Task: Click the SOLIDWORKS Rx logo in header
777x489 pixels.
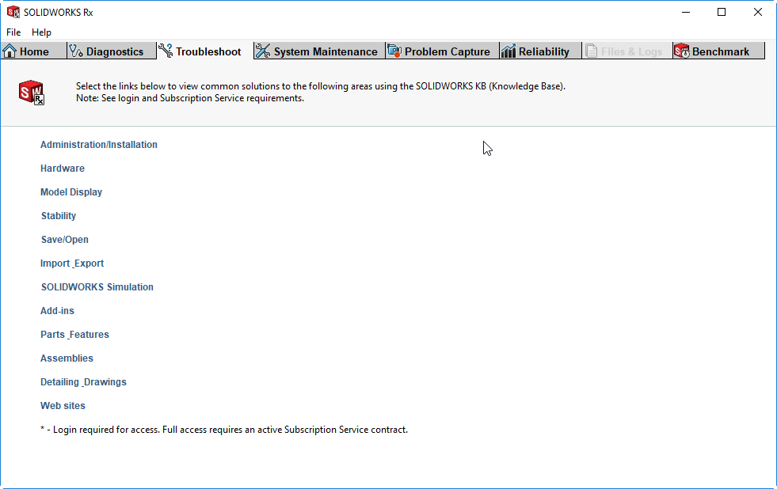Action: (x=31, y=92)
